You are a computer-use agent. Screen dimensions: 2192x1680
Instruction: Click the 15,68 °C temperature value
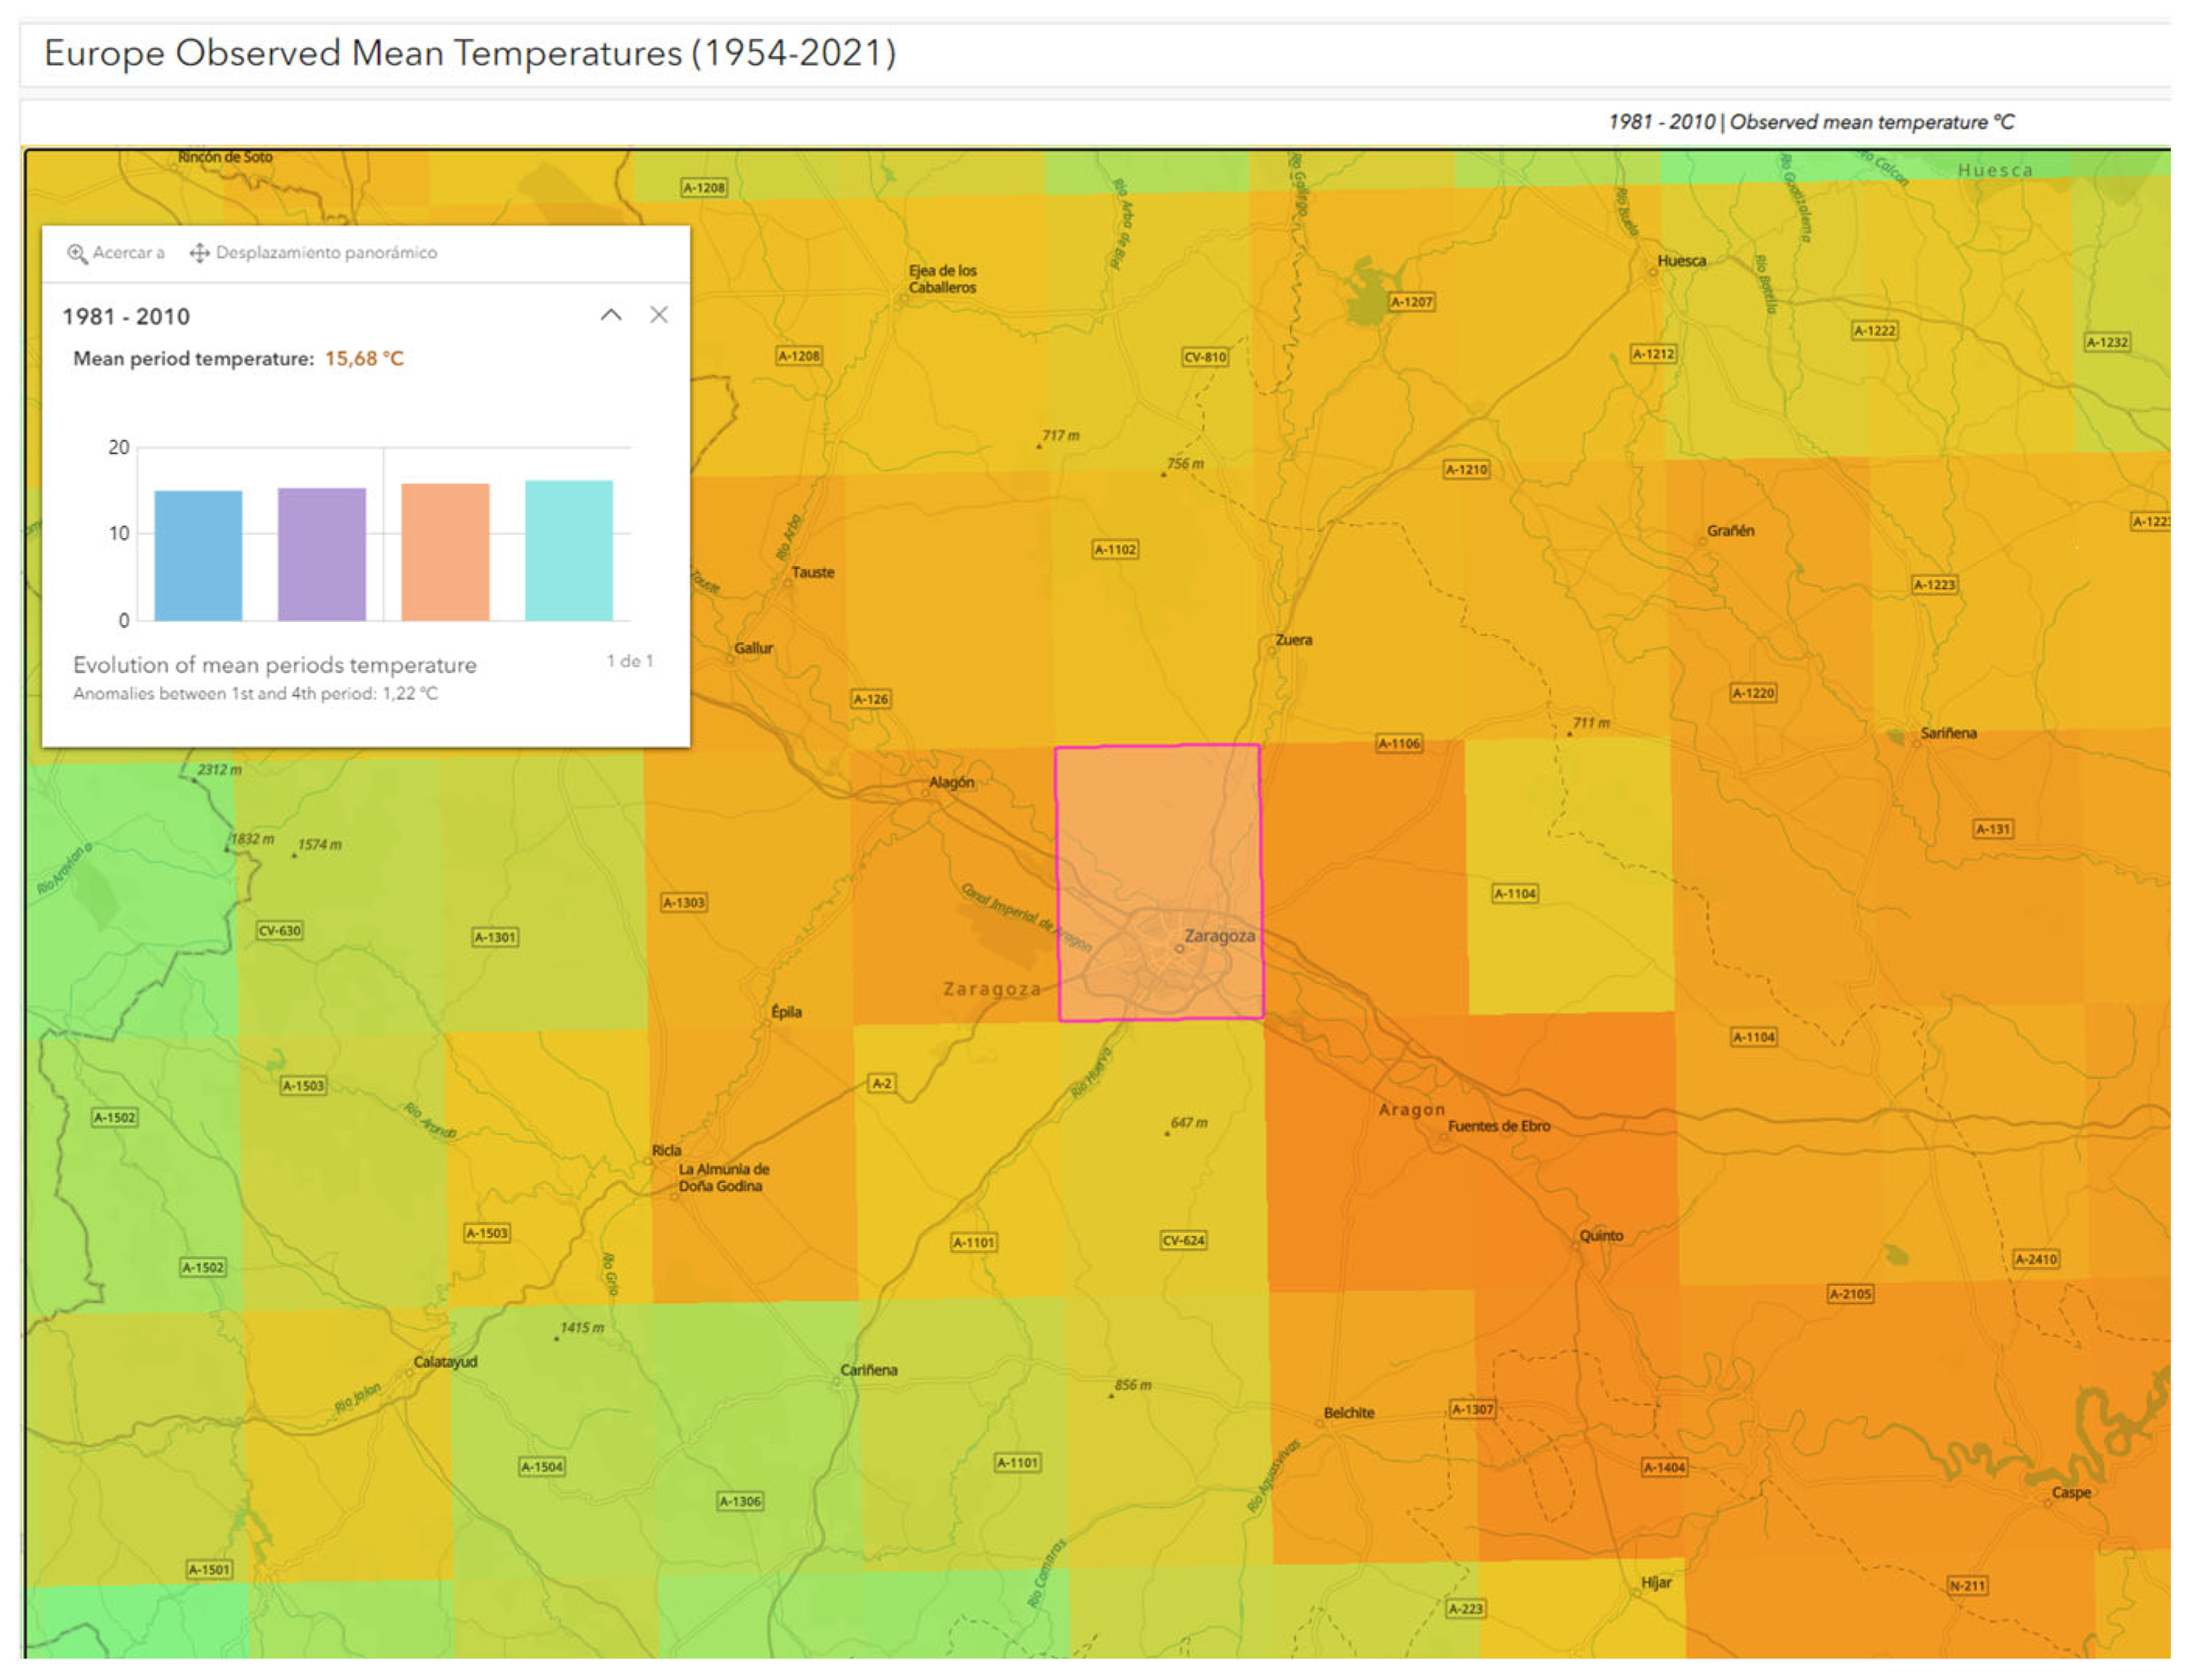pyautogui.click(x=364, y=359)
